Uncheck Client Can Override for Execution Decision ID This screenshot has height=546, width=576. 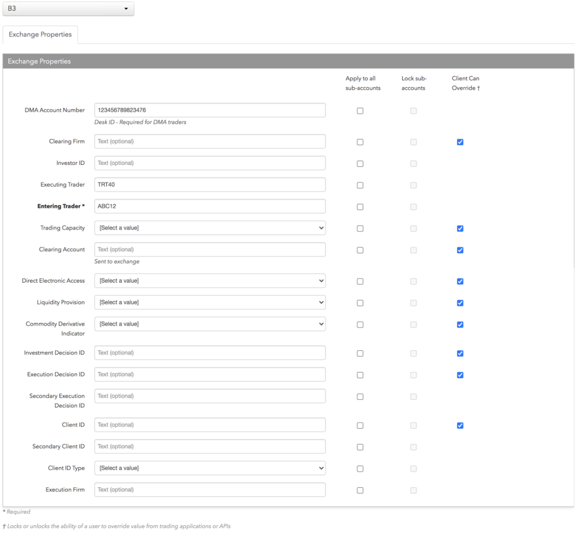click(460, 375)
